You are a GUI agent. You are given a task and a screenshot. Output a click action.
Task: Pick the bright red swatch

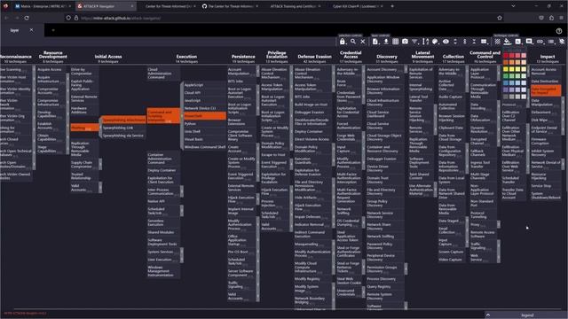(x=506, y=55)
